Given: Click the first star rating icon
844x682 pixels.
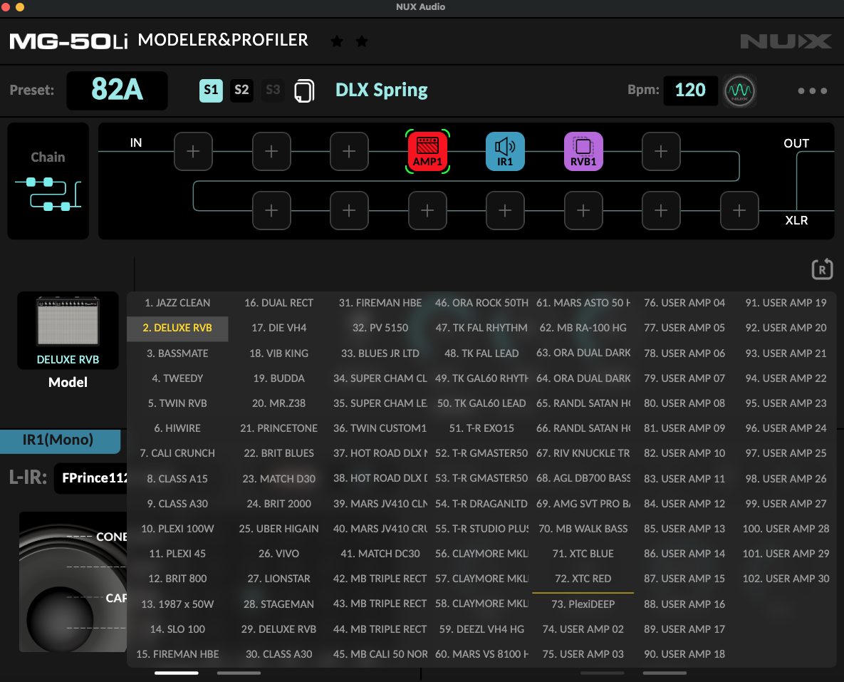Looking at the screenshot, I should pos(337,41).
